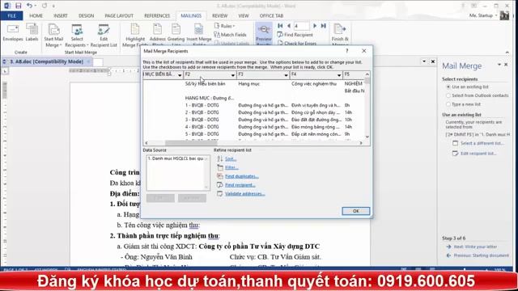The height and width of the screenshot is (291, 518).
Task: Go to previous record arrow
Action: [289, 26]
